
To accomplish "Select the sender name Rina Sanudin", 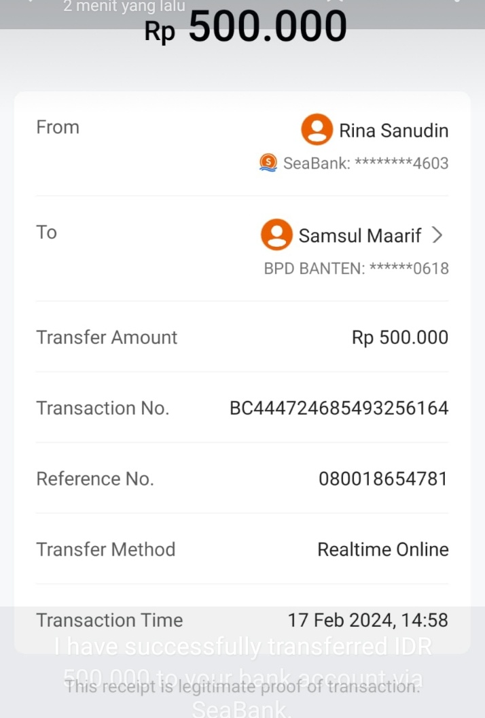I will click(x=393, y=131).
